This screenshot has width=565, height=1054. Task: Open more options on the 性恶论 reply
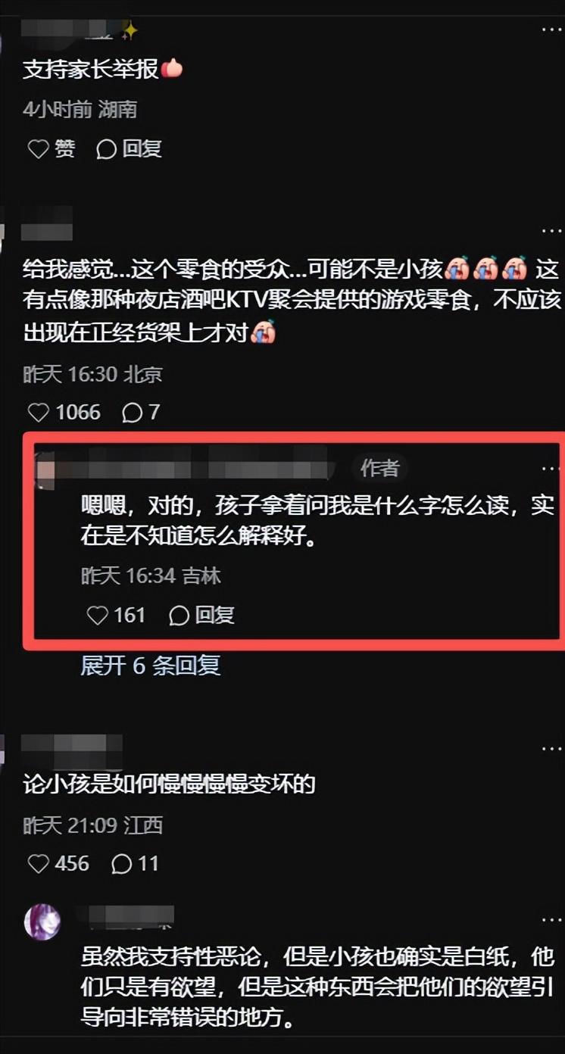(551, 919)
